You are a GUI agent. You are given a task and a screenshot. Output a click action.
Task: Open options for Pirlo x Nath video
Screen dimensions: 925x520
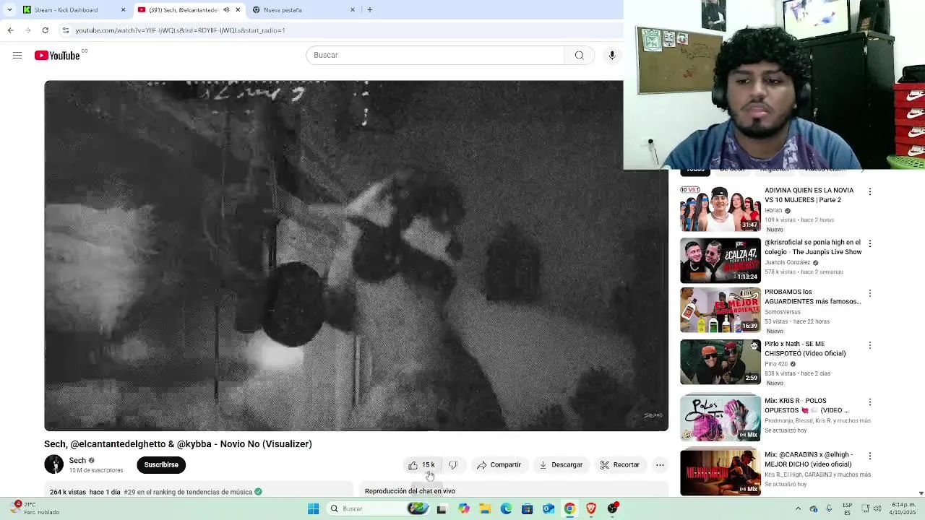[x=869, y=345]
